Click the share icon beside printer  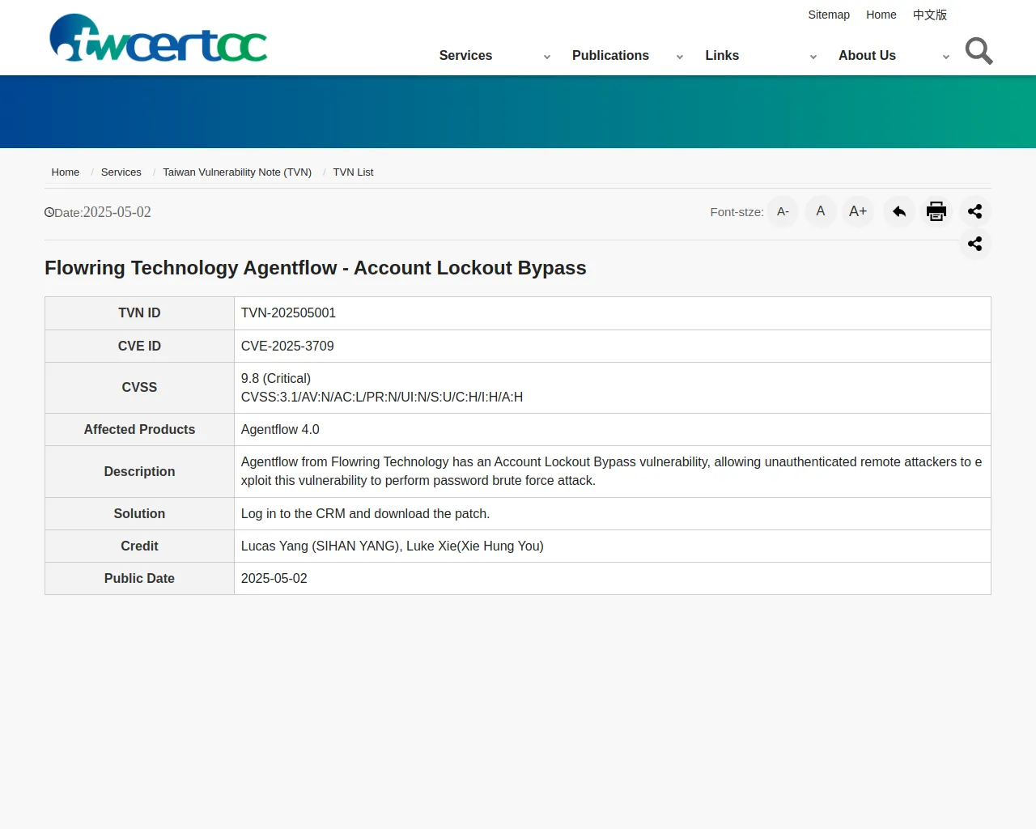click(x=974, y=211)
